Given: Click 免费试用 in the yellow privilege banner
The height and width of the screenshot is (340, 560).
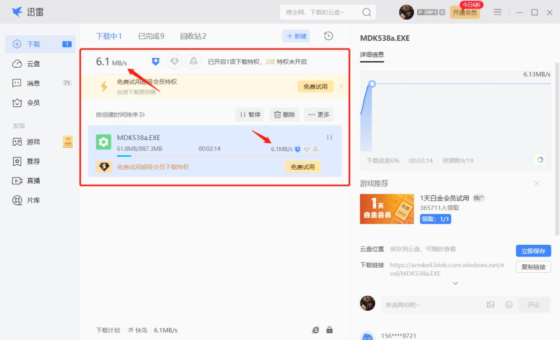Looking at the screenshot, I should pyautogui.click(x=315, y=86).
